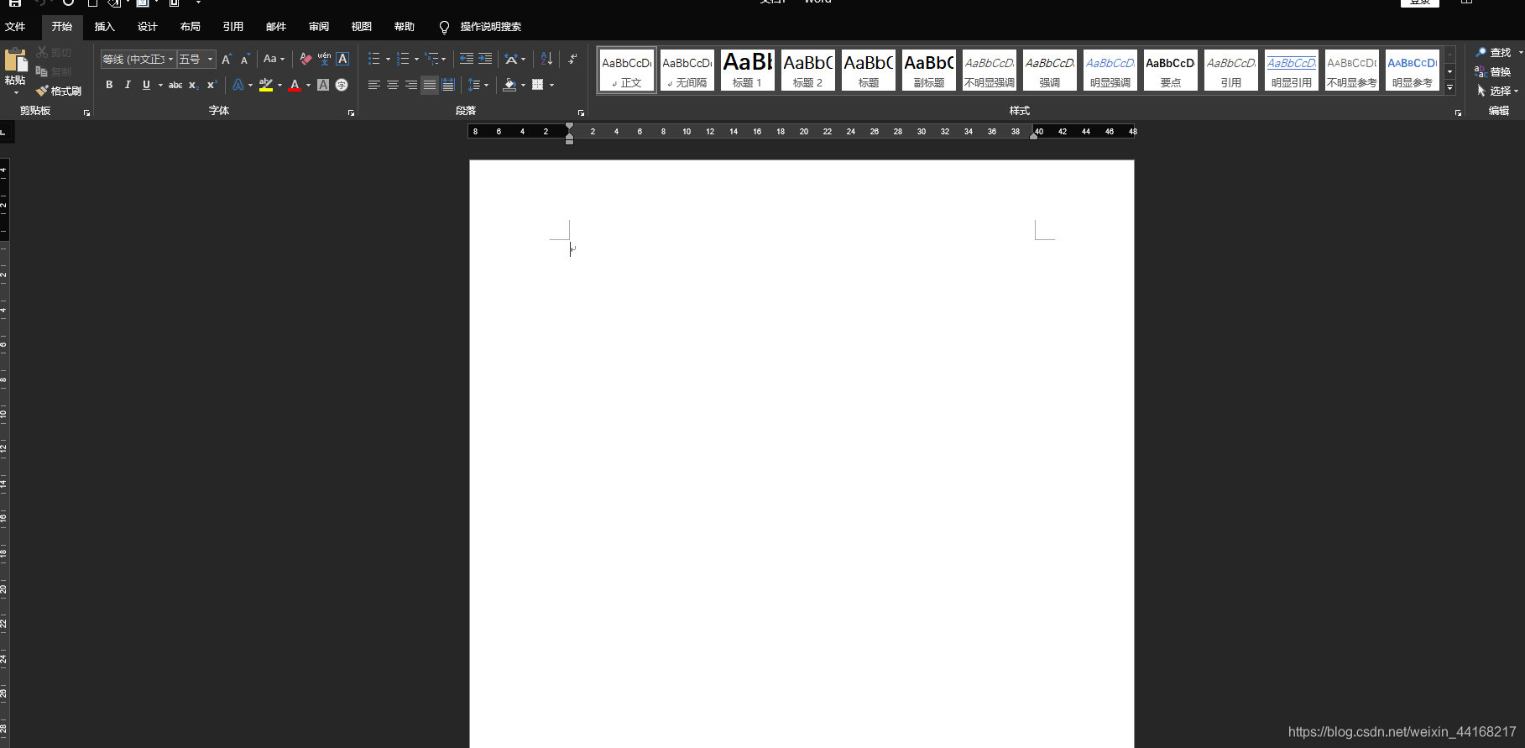Apply text effects with the glowing A icon
Screen dimensions: 1525x748
[238, 85]
